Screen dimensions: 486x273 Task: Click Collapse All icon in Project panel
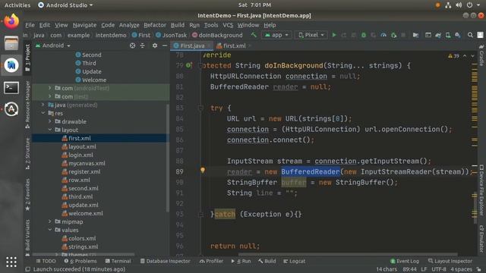142,45
